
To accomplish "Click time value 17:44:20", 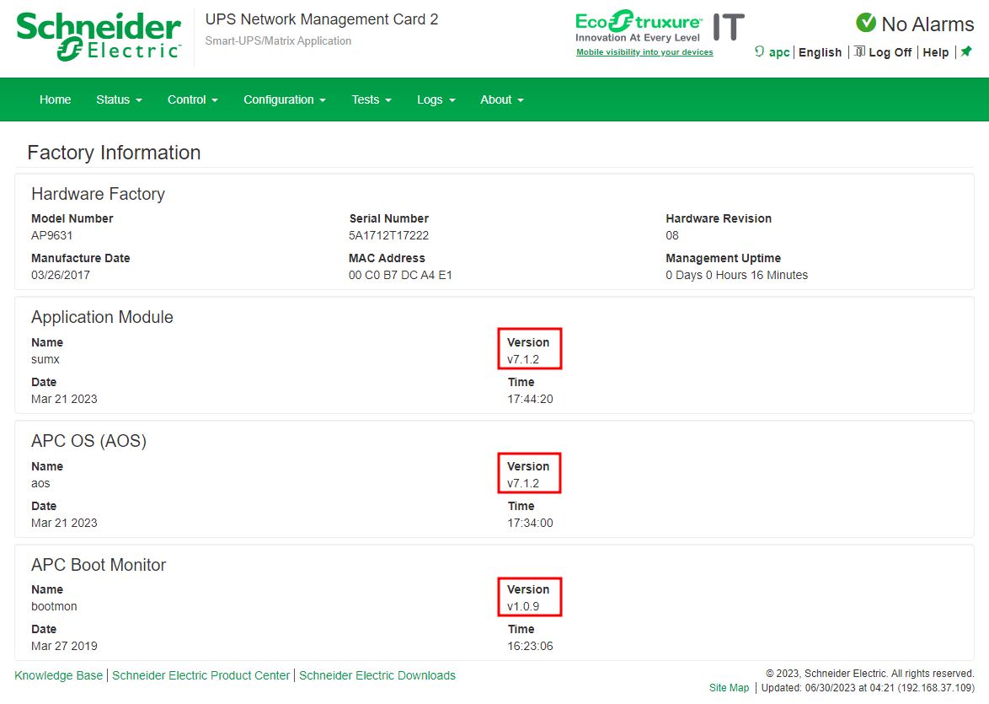I will [531, 399].
